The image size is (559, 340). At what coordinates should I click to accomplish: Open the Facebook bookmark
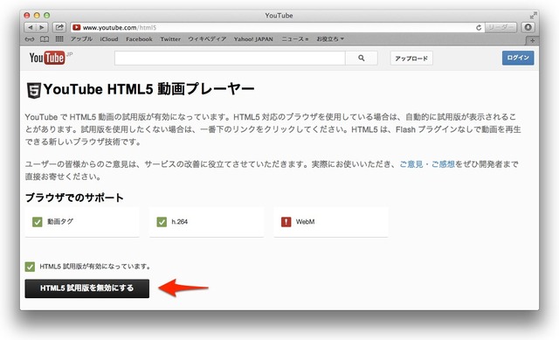click(x=139, y=38)
